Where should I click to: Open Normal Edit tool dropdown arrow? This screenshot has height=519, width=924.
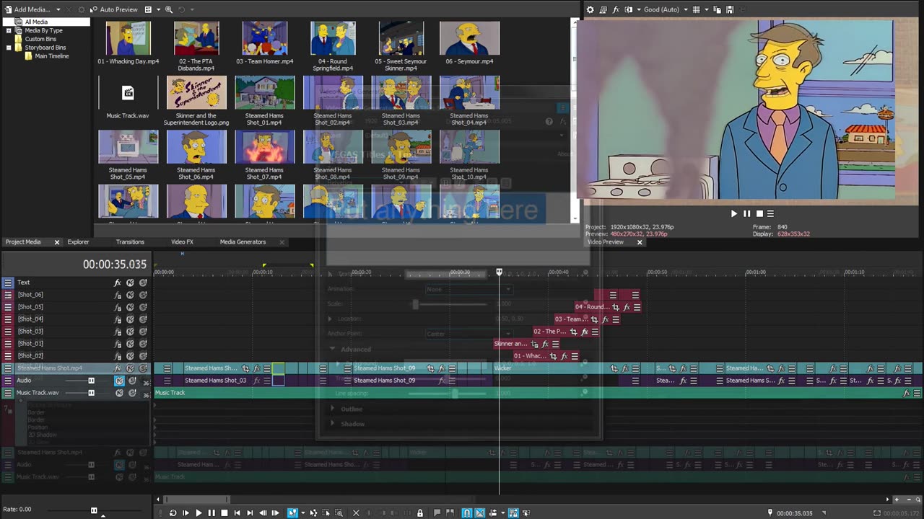[302, 513]
